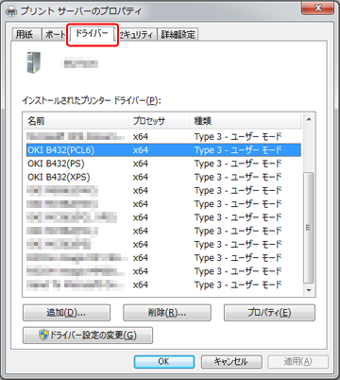
Task: Click ドライバー設定の変更(G) button
Action: [88, 335]
